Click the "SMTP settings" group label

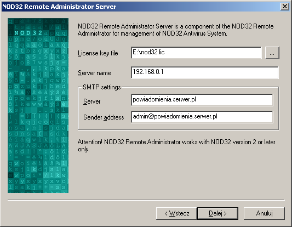102,87
